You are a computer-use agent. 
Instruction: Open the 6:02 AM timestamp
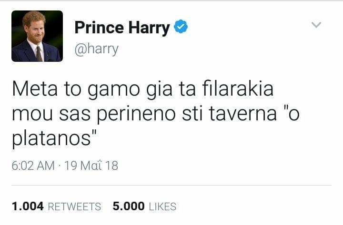point(33,166)
